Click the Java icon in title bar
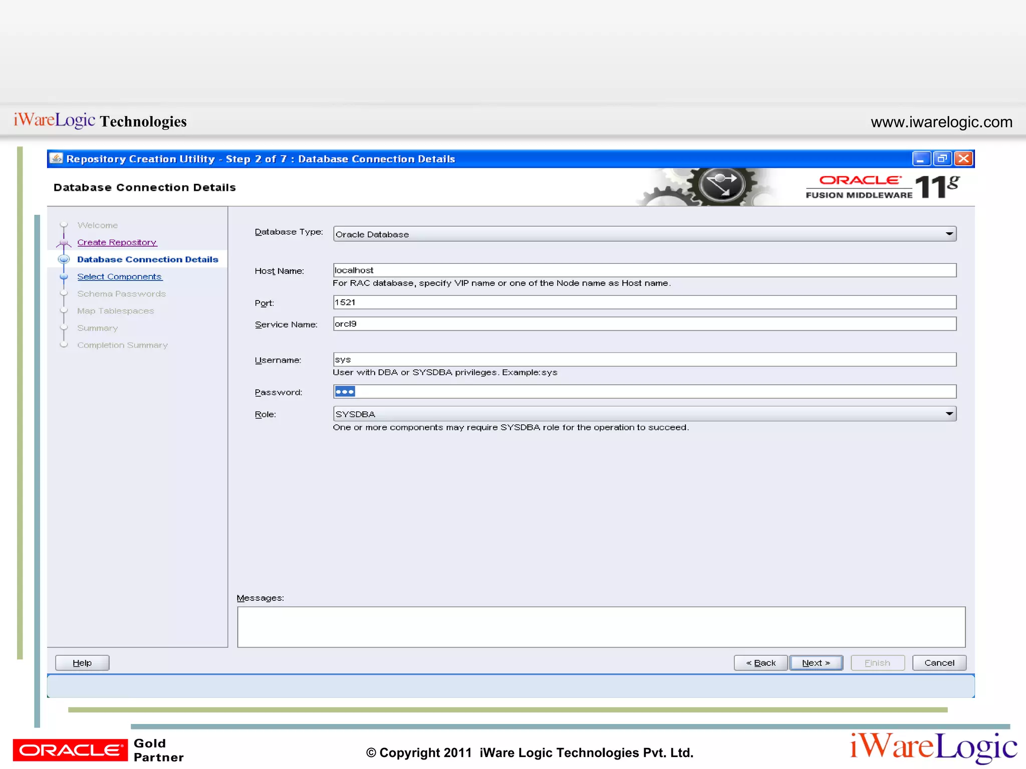Screen dimensions: 1026x769 57,159
